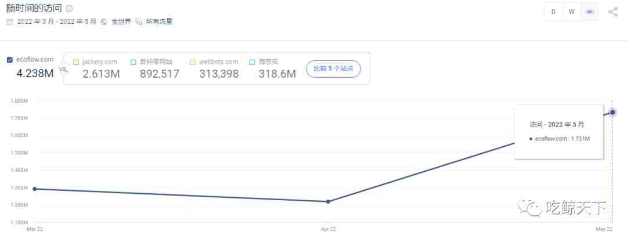This screenshot has width=627, height=235.
Task: Click the share icon at top right
Action: pyautogui.click(x=612, y=12)
